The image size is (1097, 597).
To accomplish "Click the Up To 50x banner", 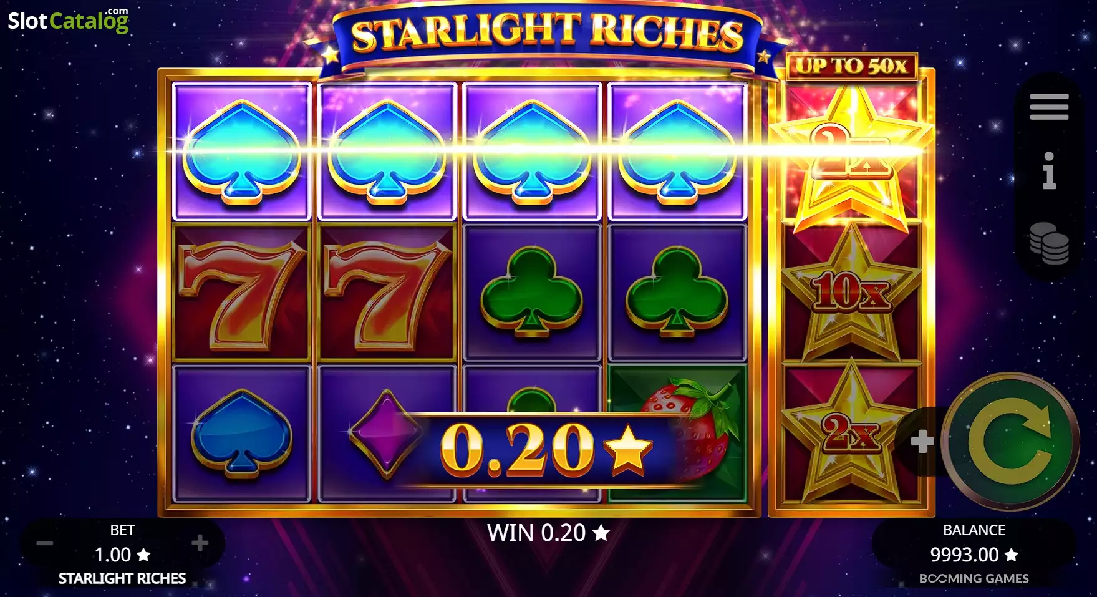I will (x=851, y=66).
